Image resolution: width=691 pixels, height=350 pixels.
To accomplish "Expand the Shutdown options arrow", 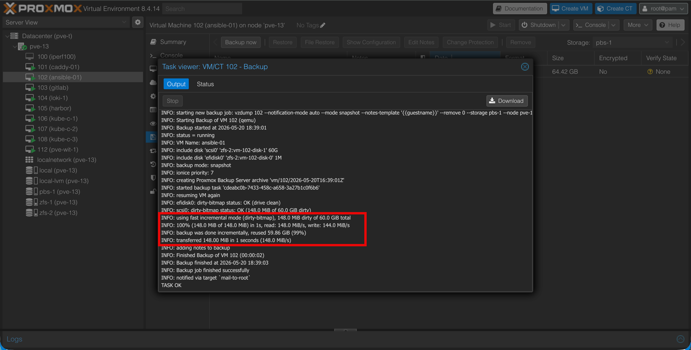I will (564, 25).
